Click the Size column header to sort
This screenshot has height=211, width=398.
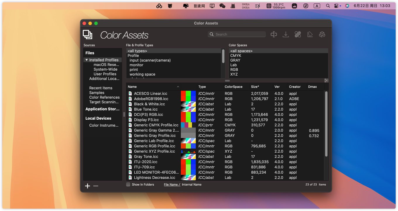point(255,87)
